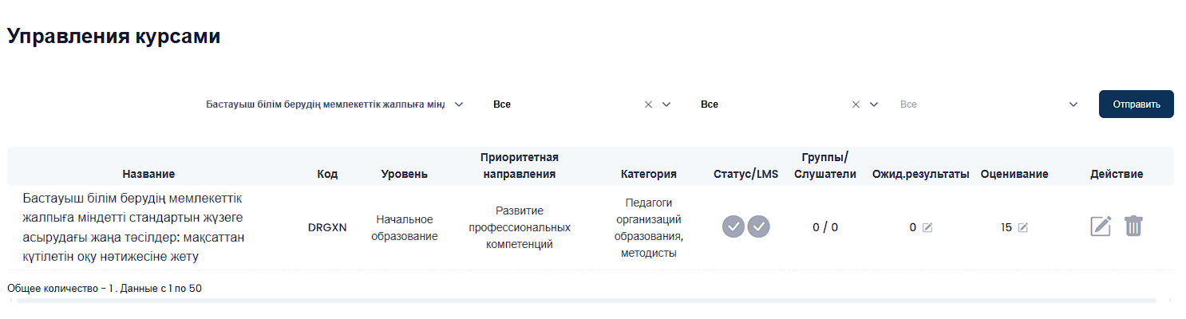Click the trash delete icon for the course
1186x319 pixels.
[x=1133, y=226]
